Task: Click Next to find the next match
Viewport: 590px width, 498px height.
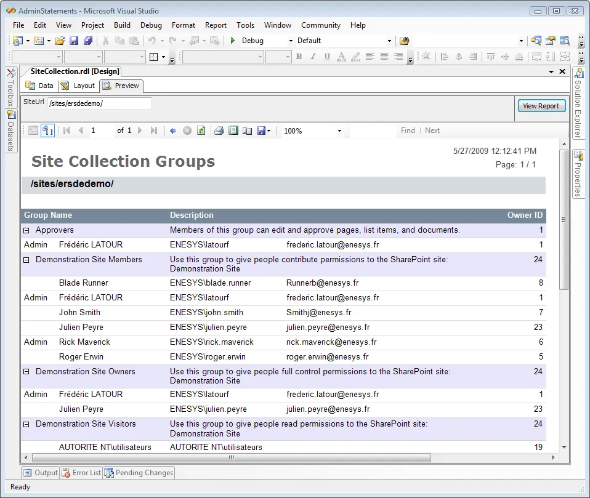Action: pos(432,130)
